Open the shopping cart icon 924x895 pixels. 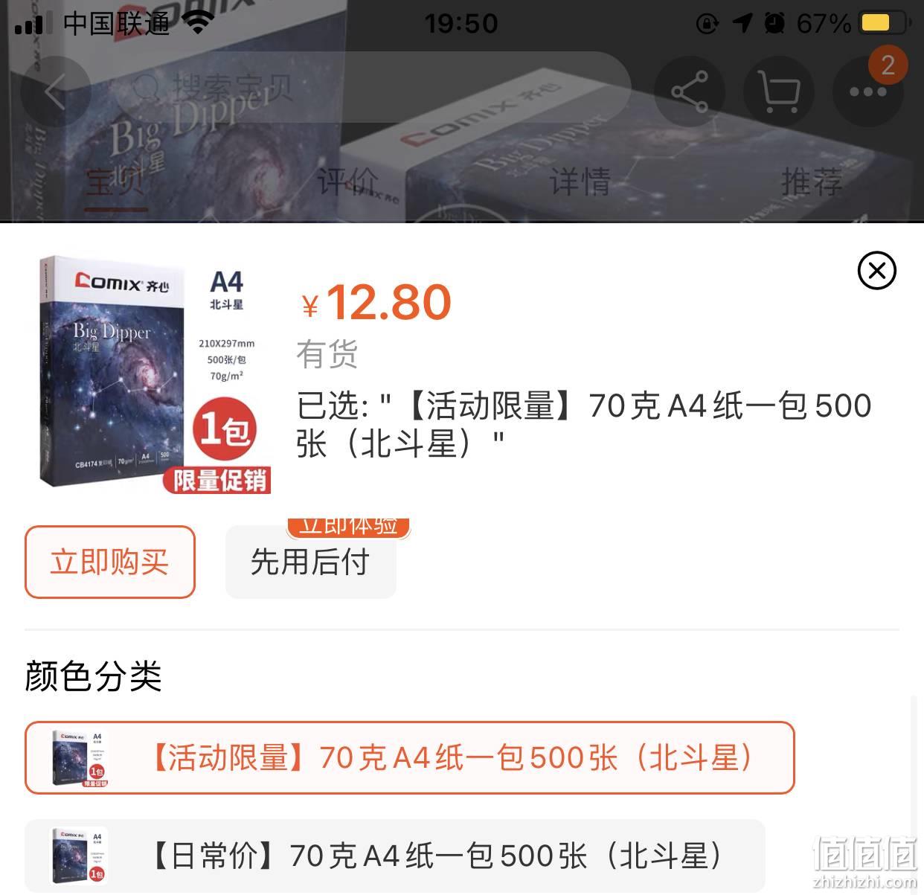pyautogui.click(x=779, y=92)
